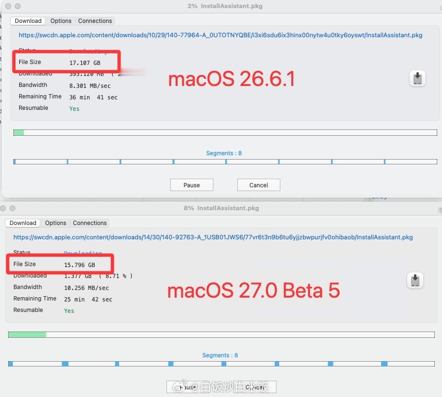Click the overall progress bar in the 8% window

[221, 334]
